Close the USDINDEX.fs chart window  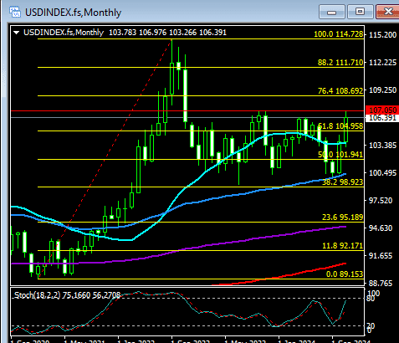point(387,12)
